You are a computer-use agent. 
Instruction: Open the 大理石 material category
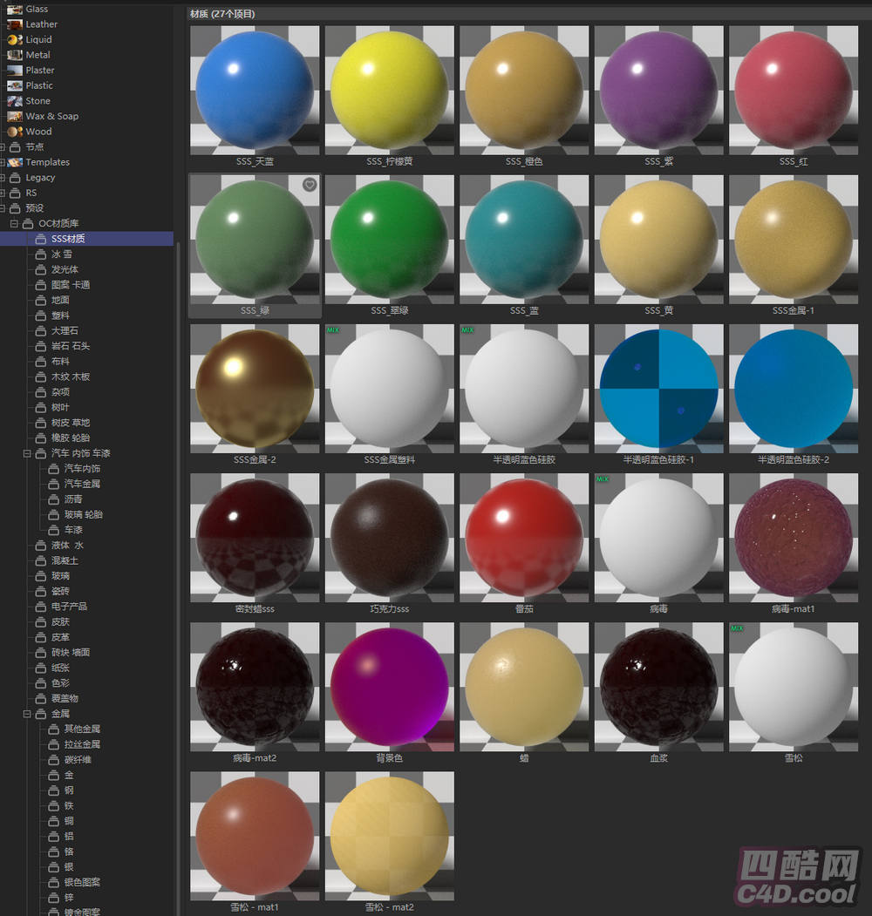[x=64, y=331]
